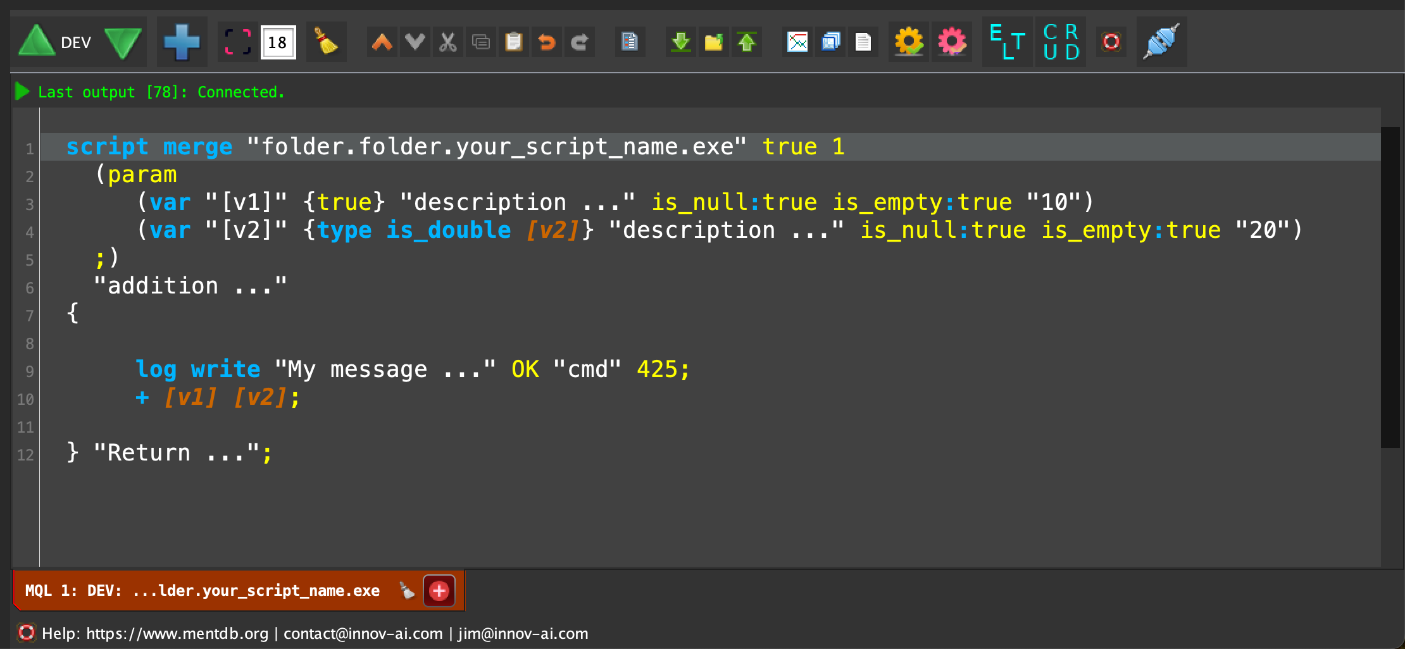Click the pink gear icon
The image size is (1405, 649).
click(x=951, y=42)
